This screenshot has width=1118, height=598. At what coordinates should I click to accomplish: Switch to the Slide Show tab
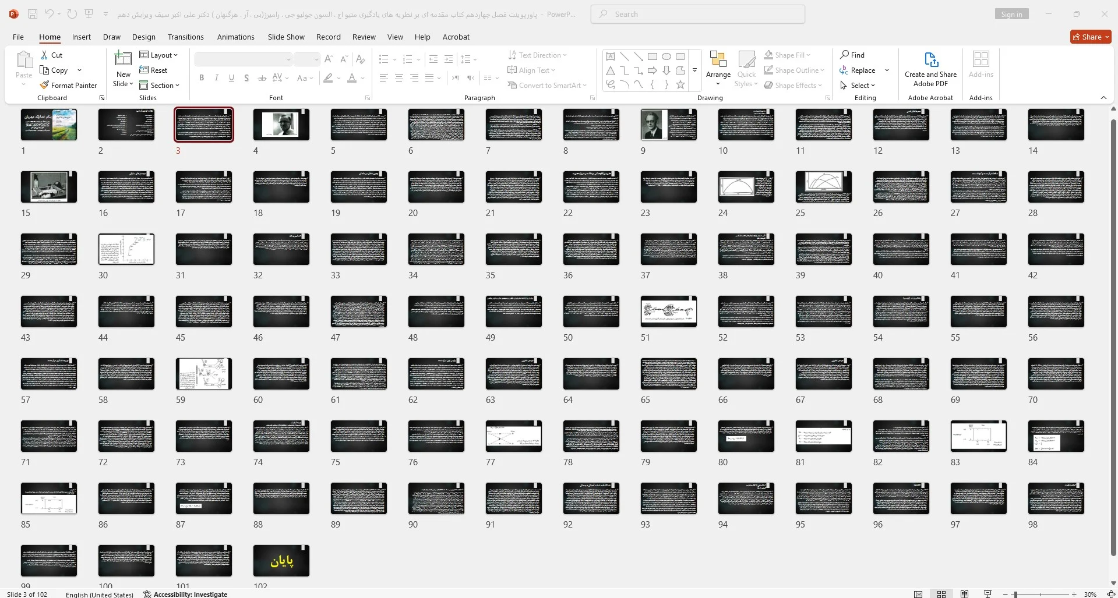(286, 37)
